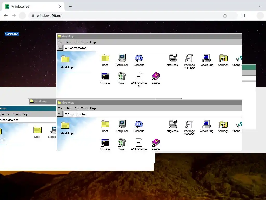Open Help menu in left background window
266x200 pixels.
pyautogui.click(x=25, y=114)
